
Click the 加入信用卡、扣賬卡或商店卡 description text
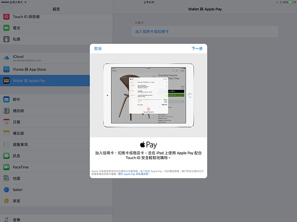click(148, 155)
